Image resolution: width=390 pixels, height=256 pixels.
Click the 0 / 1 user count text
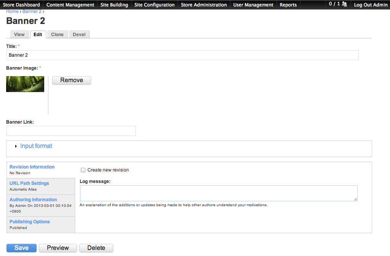tap(334, 4)
